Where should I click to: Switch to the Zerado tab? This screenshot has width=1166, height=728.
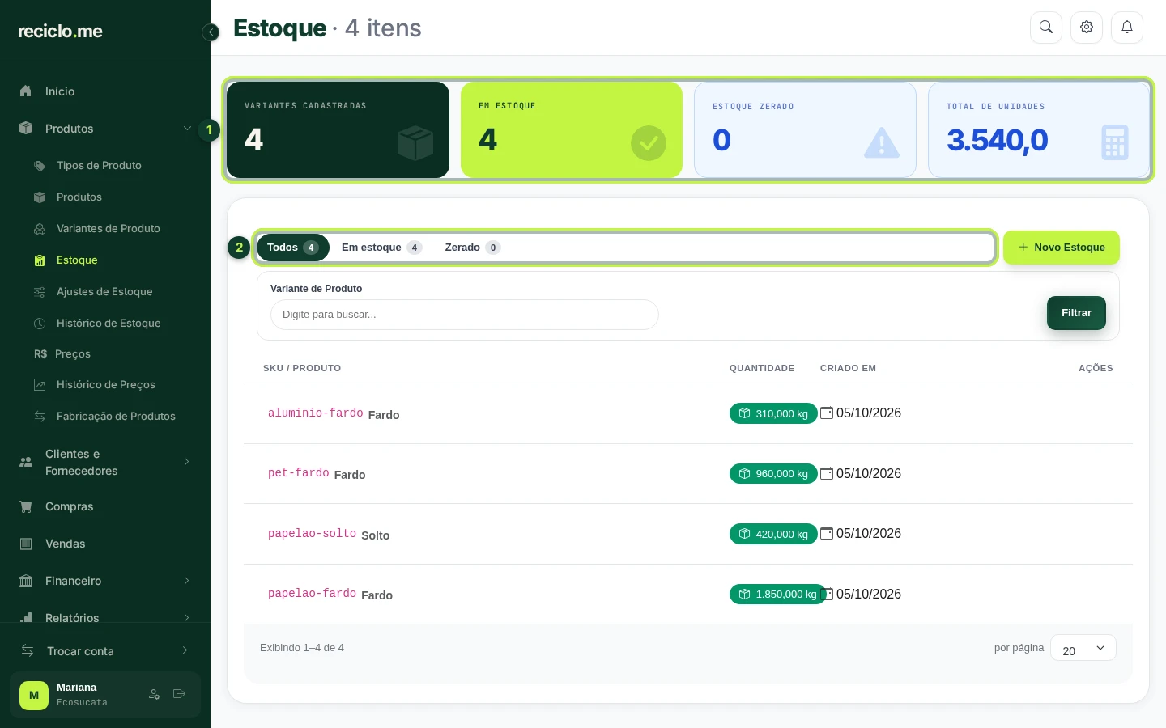pyautogui.click(x=473, y=248)
